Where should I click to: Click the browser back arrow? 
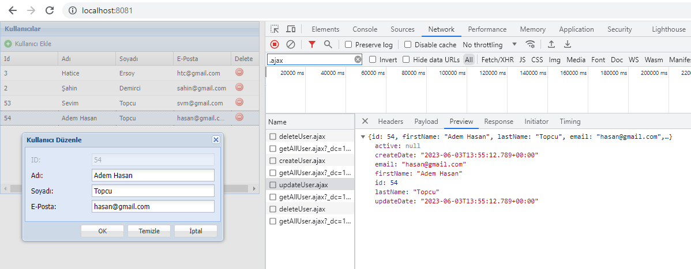click(x=13, y=10)
